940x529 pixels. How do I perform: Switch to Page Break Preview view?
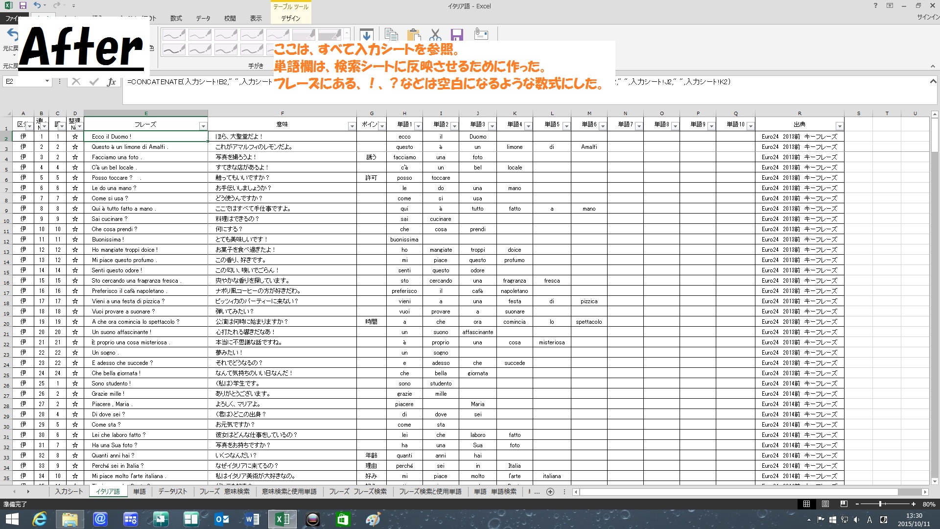click(844, 504)
